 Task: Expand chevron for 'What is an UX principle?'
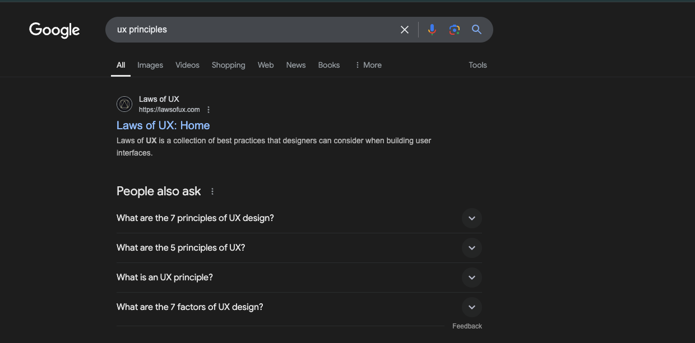coord(472,278)
